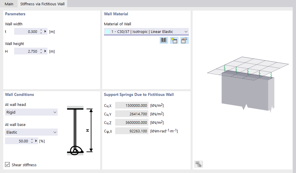The image size is (296, 173).
Task: Click the wall width t input field
Action: point(27,31)
